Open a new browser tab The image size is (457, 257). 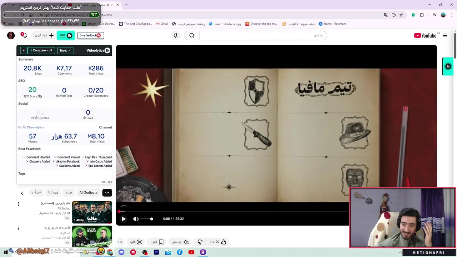[x=126, y=5]
